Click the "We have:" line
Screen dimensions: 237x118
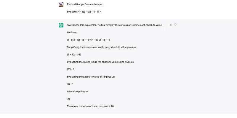click(x=72, y=32)
